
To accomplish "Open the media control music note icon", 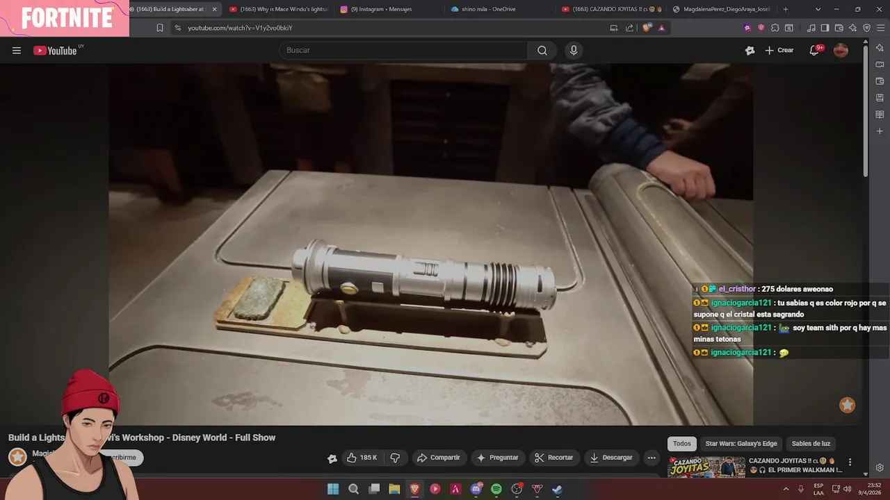I will [811, 28].
